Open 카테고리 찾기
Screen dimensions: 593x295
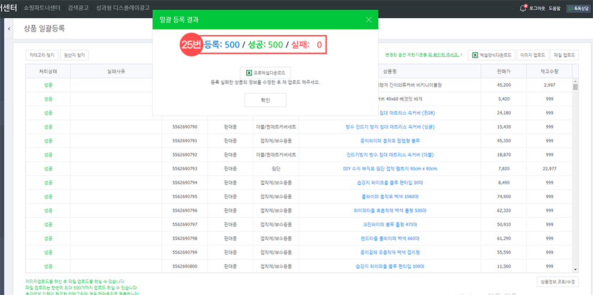click(42, 55)
